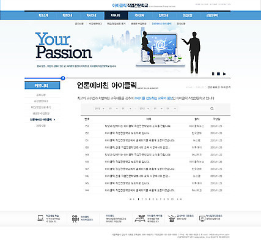The height and width of the screenshot is (245, 261).
Task: Click the search keyword input field
Action: (x=194, y=108)
